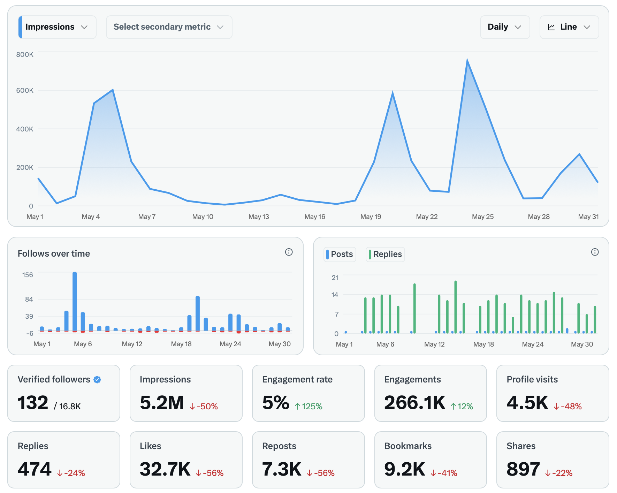The height and width of the screenshot is (493, 617).
Task: Select the Verified followers stat card
Action: [x=64, y=393]
